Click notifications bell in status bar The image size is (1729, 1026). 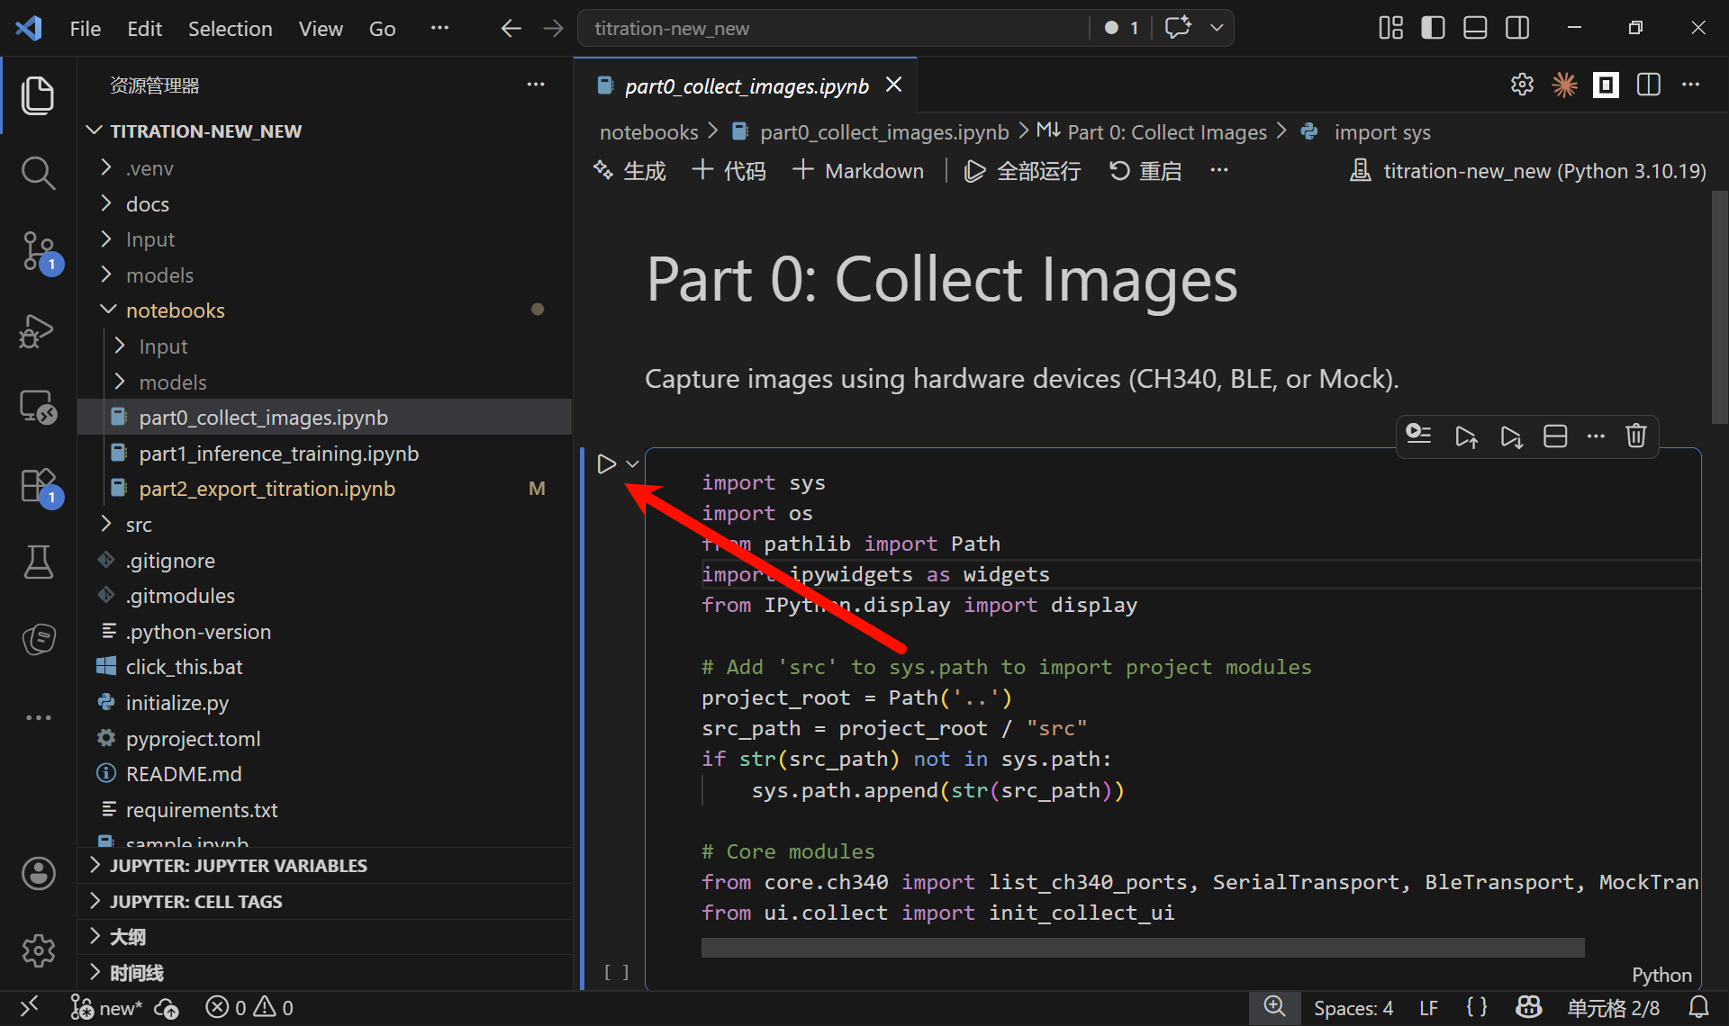click(x=1698, y=1006)
